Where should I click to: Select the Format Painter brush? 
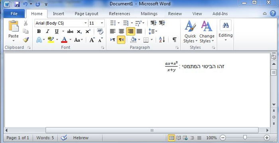click(26, 40)
